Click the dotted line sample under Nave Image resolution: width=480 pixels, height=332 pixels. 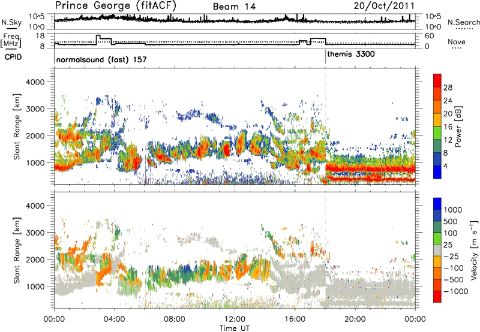click(x=457, y=49)
